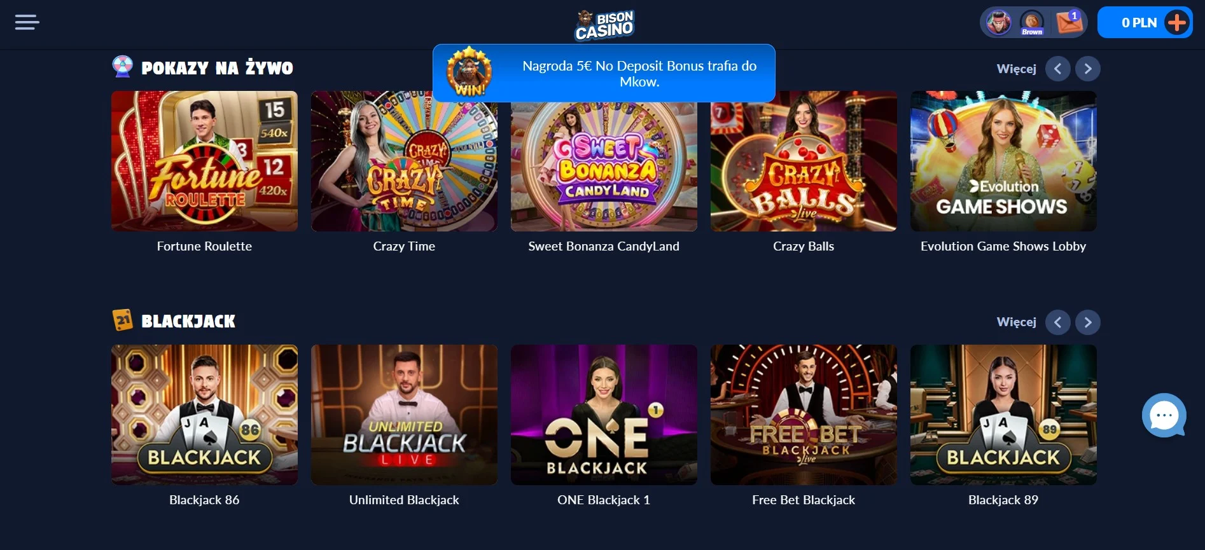Viewport: 1205px width, 550px height.
Task: Move the Blackjack carousel left
Action: (1057, 322)
